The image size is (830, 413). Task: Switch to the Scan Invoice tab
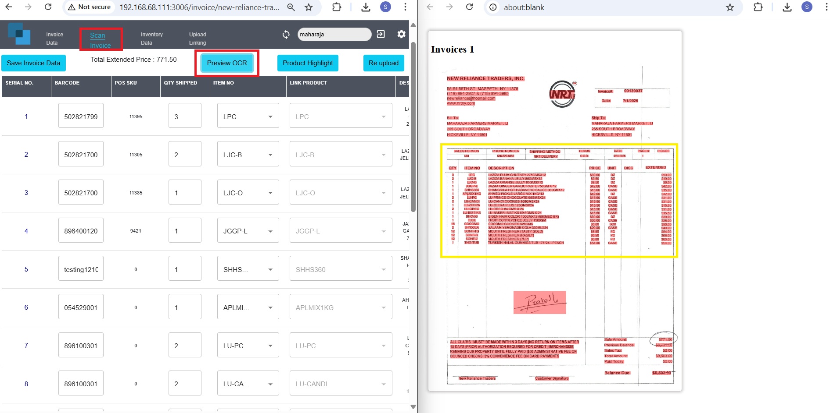coord(101,40)
